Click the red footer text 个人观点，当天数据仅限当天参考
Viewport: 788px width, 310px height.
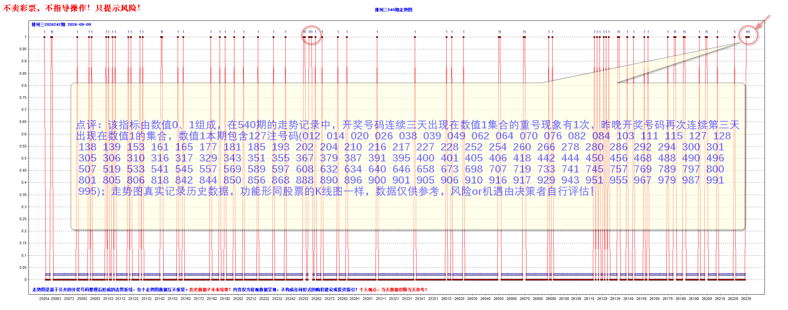[x=392, y=290]
